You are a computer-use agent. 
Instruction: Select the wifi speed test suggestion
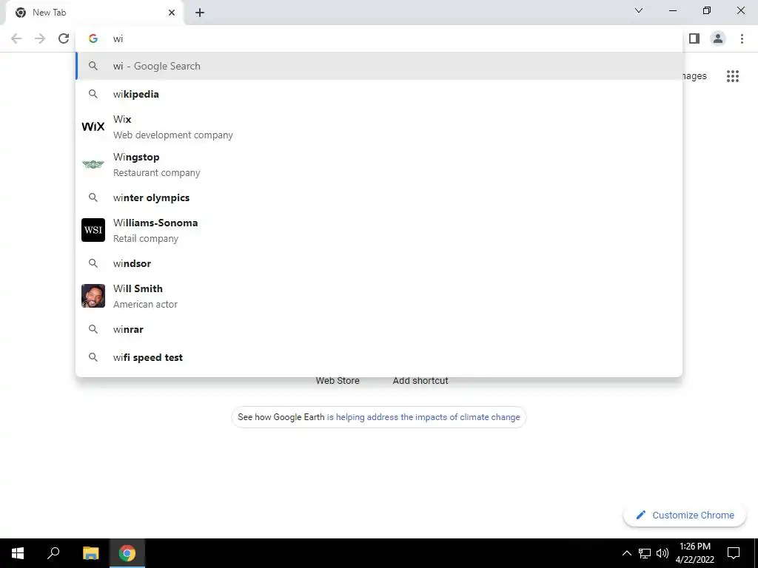(x=379, y=357)
